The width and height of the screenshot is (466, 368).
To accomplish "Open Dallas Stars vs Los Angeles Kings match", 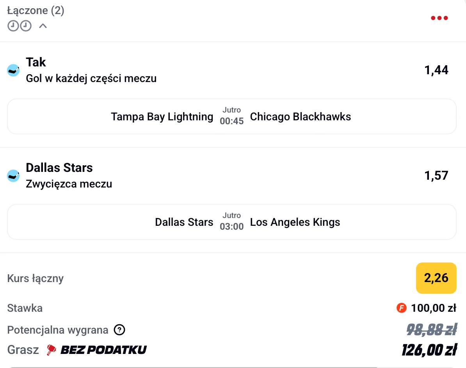I will tap(231, 222).
